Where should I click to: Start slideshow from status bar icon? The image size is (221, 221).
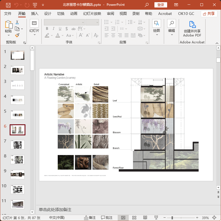(156, 218)
